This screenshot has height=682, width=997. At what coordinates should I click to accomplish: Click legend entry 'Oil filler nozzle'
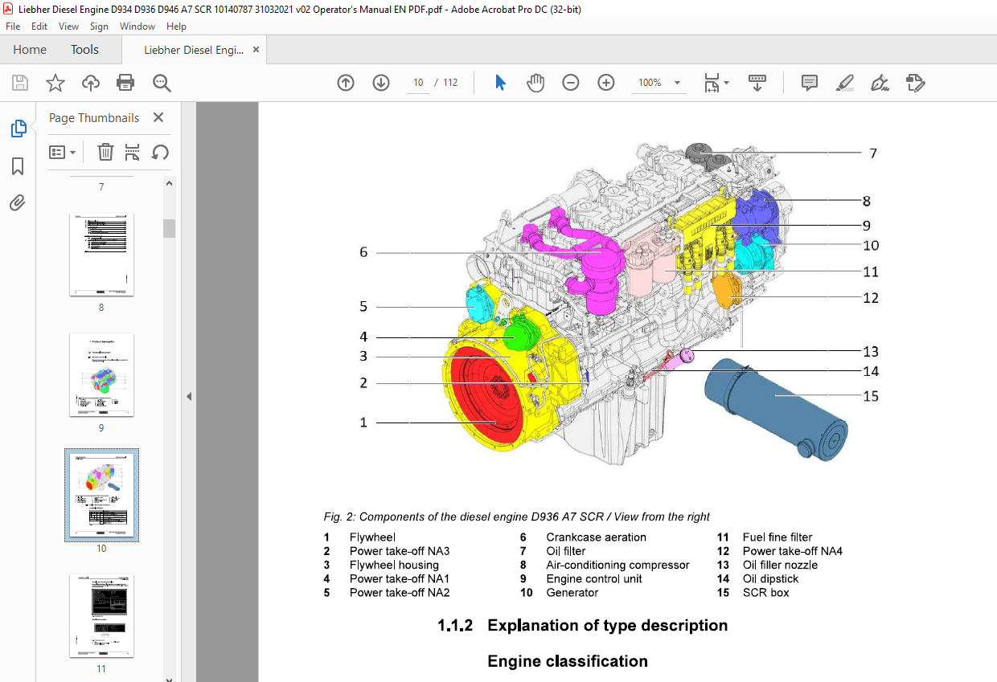tap(780, 565)
